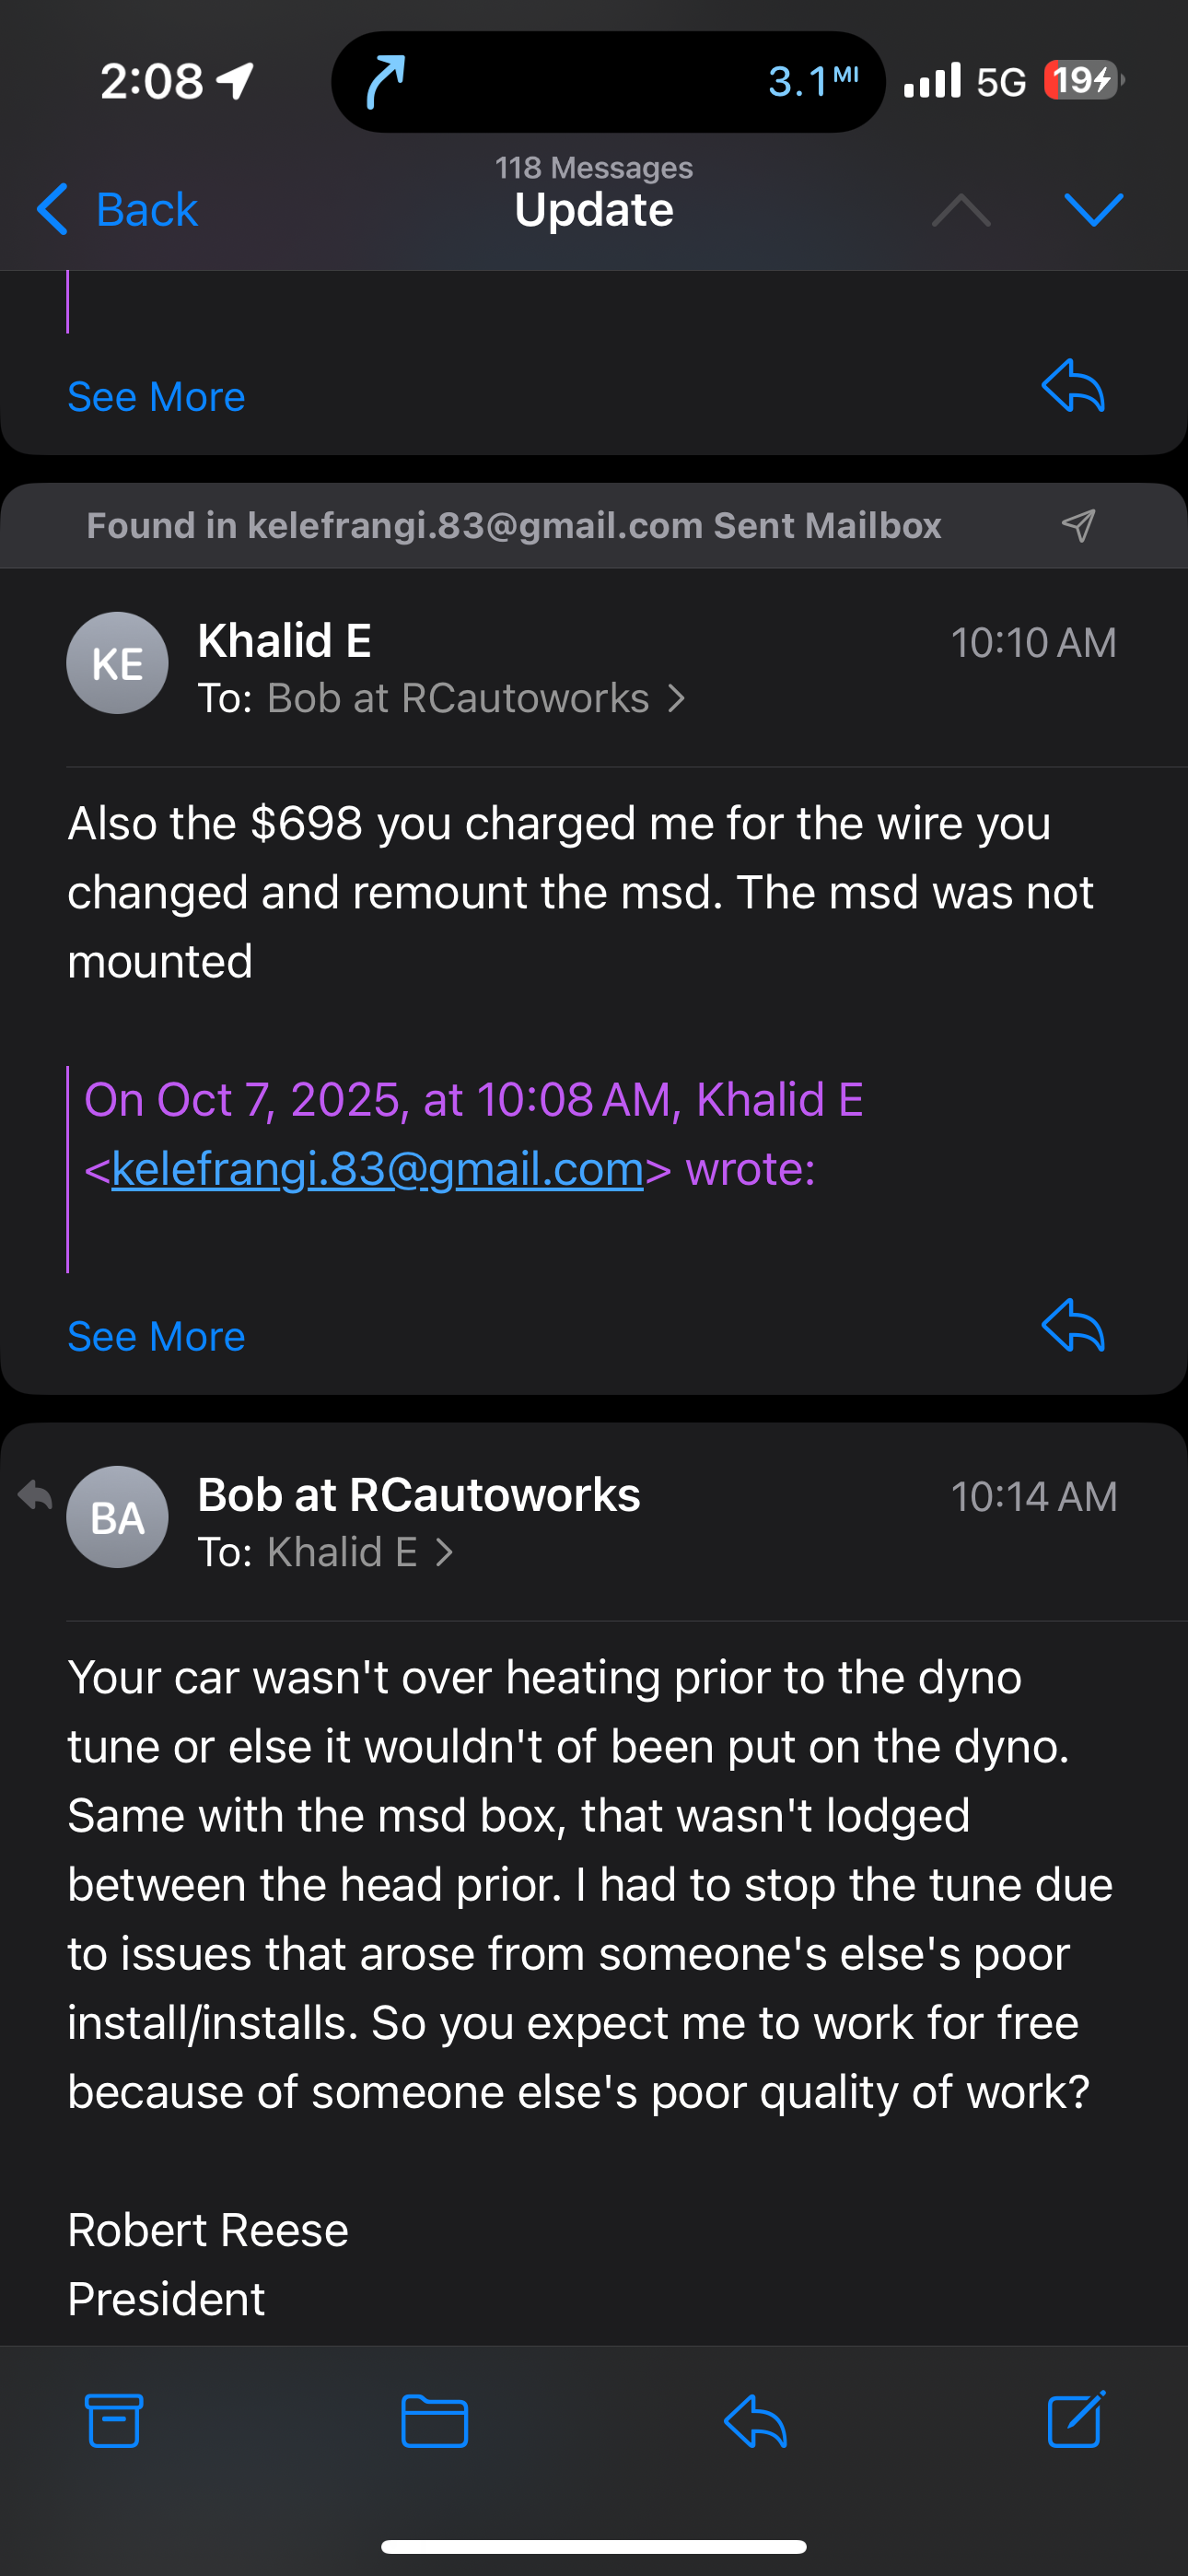Expand top message with See More

pos(156,397)
